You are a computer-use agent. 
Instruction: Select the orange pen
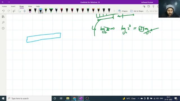tap(93, 11)
